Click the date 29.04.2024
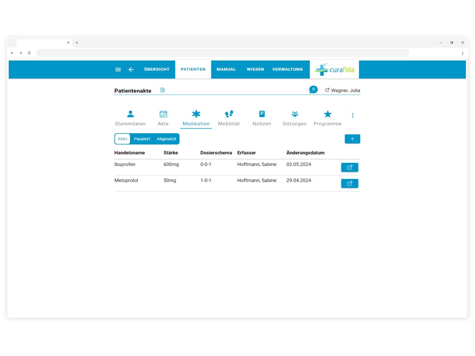Screen dimensions: 475x356 coord(299,180)
